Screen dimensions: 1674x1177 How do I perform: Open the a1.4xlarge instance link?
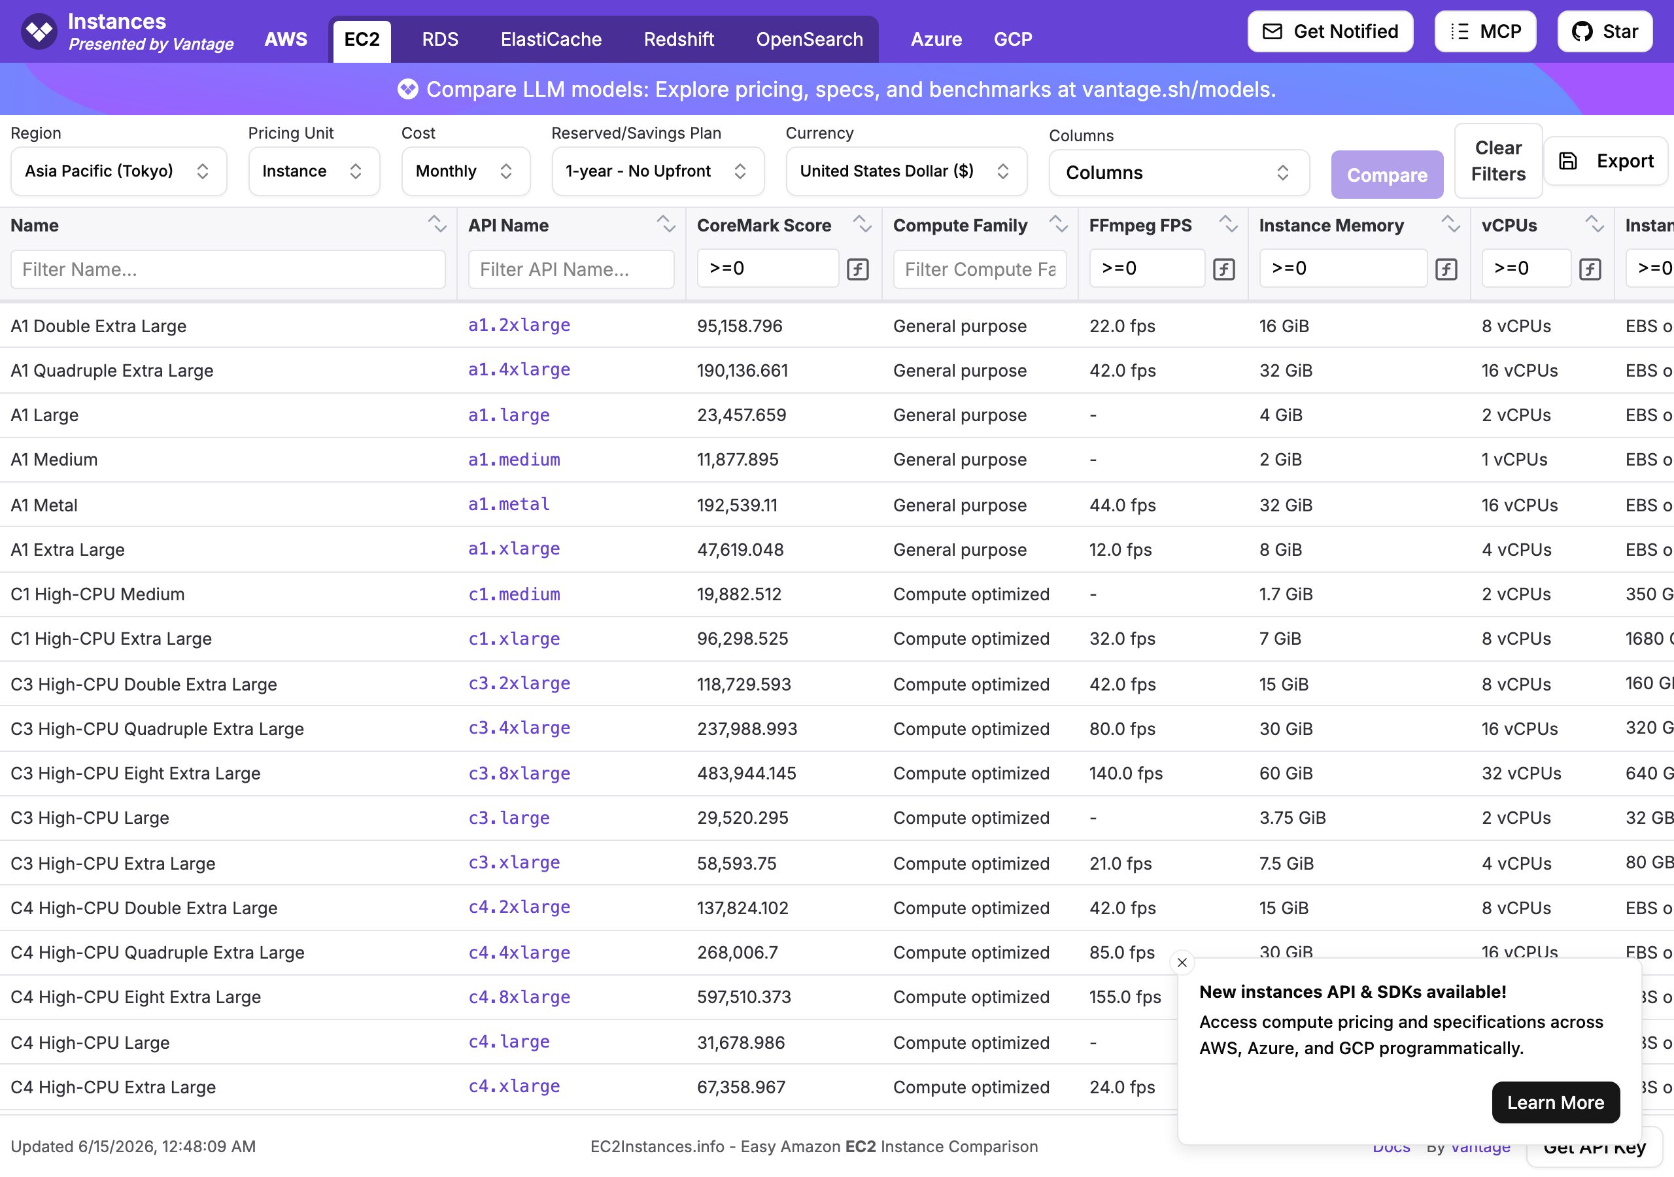[x=519, y=369]
